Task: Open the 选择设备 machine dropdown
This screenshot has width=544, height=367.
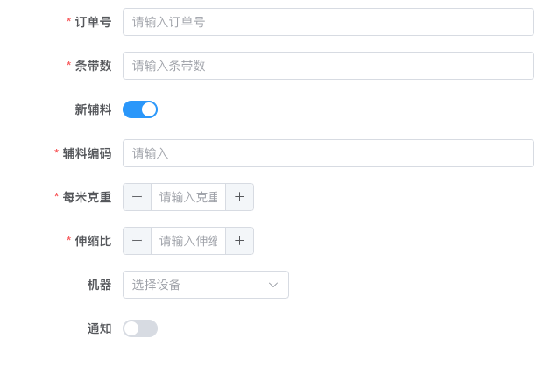Action: point(206,285)
